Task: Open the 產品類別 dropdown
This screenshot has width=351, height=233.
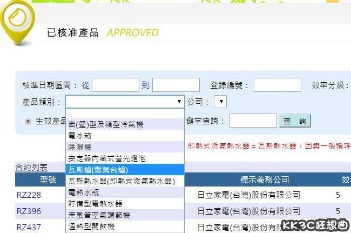Action: coord(125,102)
